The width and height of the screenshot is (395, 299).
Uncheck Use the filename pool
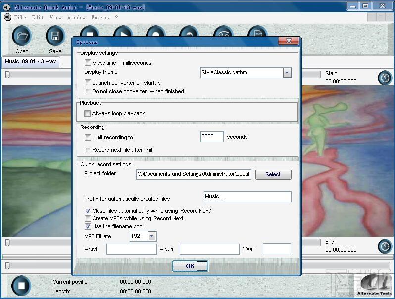pyautogui.click(x=88, y=226)
